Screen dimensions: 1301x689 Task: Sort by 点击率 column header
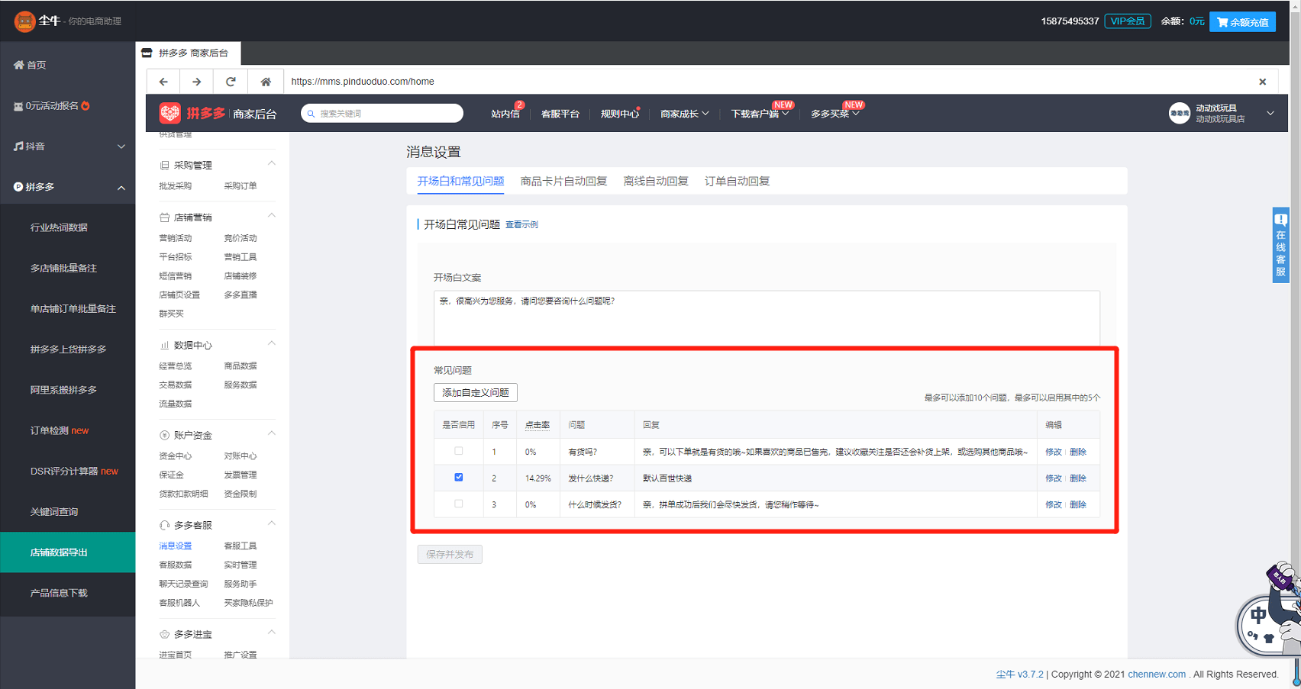click(x=538, y=425)
